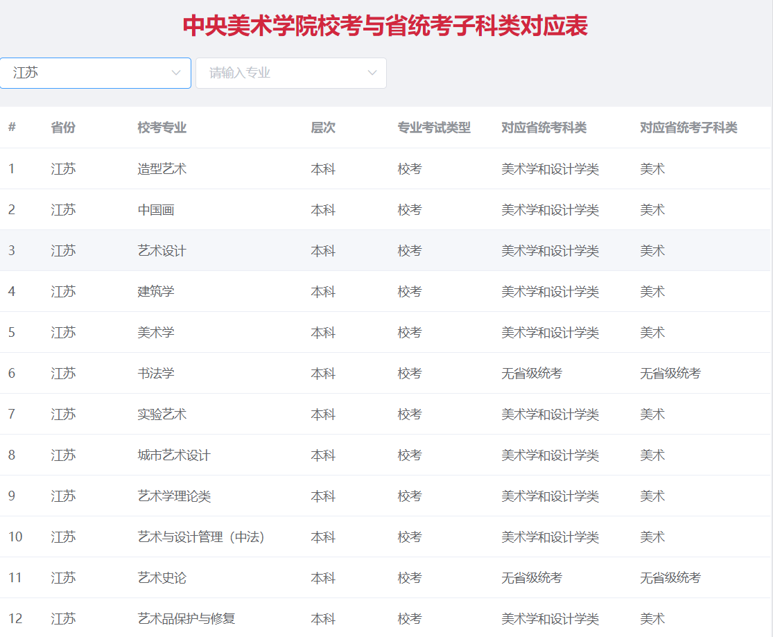Click row number 4
The width and height of the screenshot is (773, 637).
pyautogui.click(x=12, y=292)
